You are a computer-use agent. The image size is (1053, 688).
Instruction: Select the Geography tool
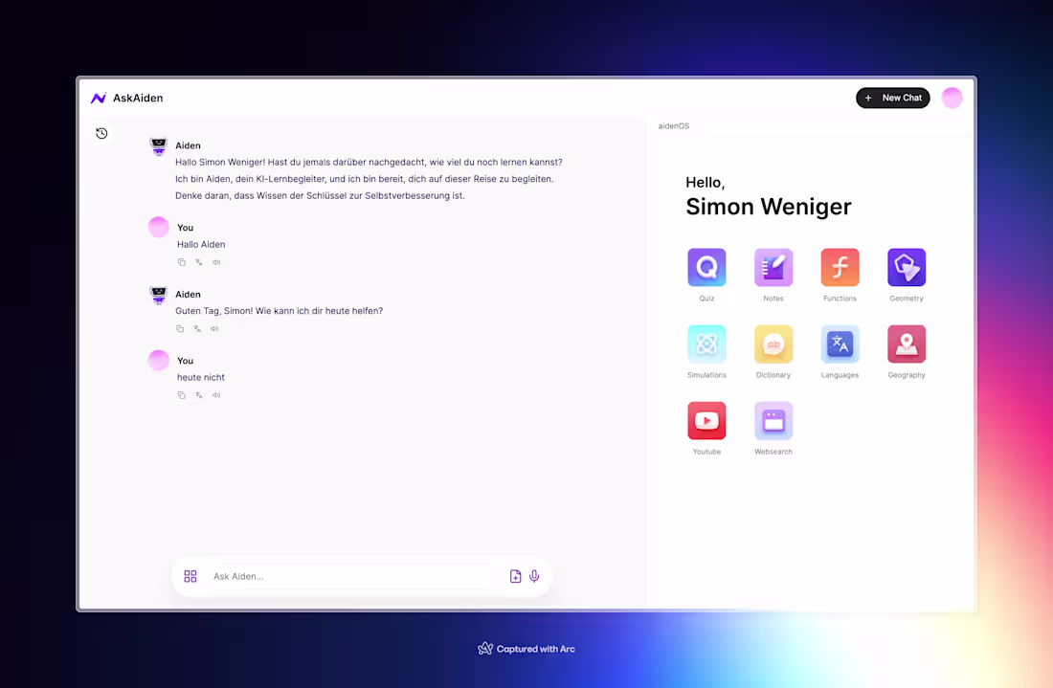click(906, 344)
